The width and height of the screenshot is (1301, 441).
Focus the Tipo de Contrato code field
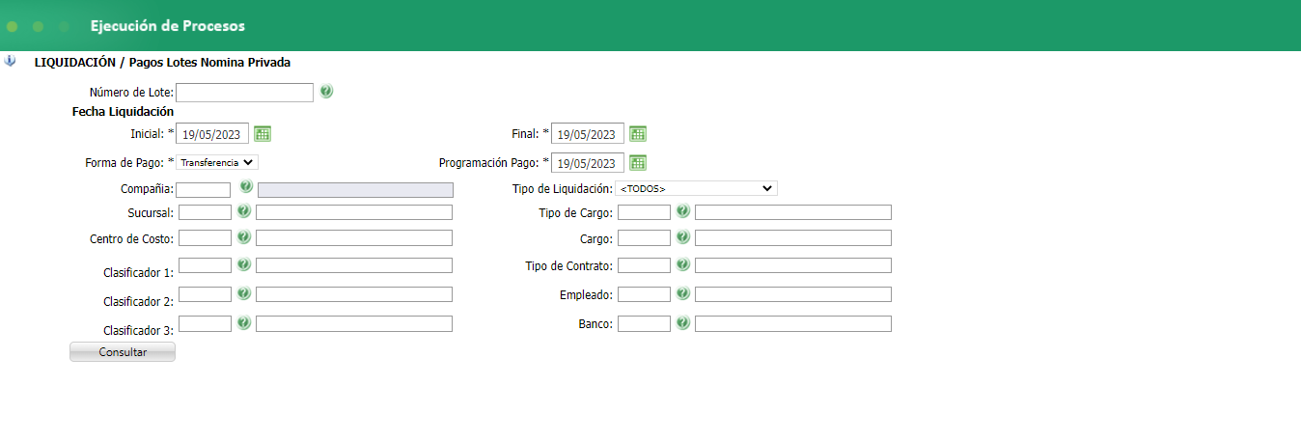coord(644,265)
